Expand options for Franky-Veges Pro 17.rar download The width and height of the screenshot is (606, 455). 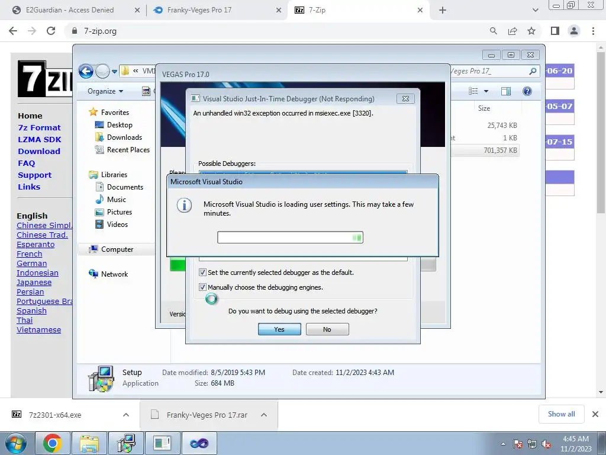[264, 415]
